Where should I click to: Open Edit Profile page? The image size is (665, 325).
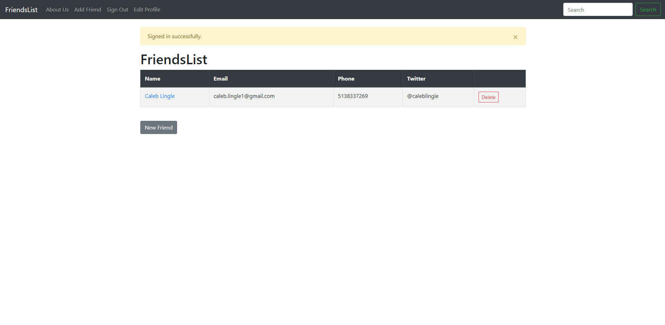click(x=147, y=10)
